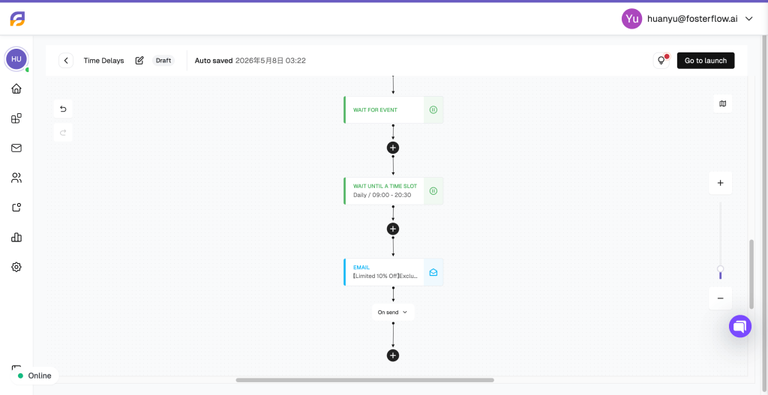This screenshot has height=395, width=768.
Task: Open the settings gear sidebar icon
Action: coord(16,267)
